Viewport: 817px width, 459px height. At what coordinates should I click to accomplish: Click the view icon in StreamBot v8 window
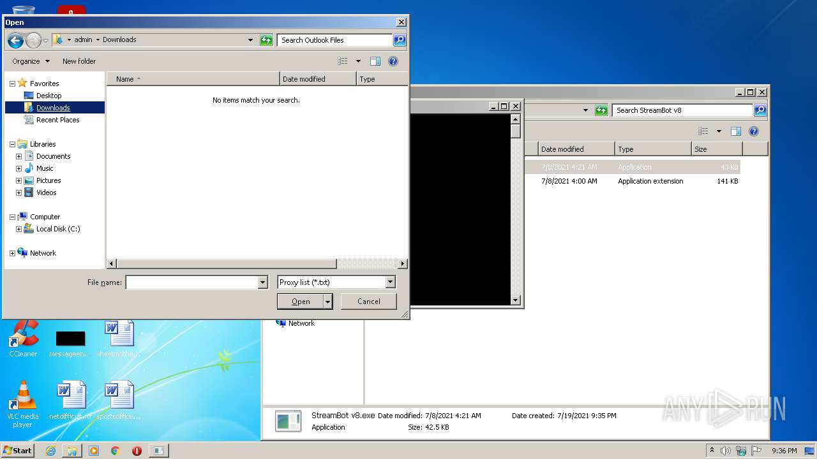(703, 131)
